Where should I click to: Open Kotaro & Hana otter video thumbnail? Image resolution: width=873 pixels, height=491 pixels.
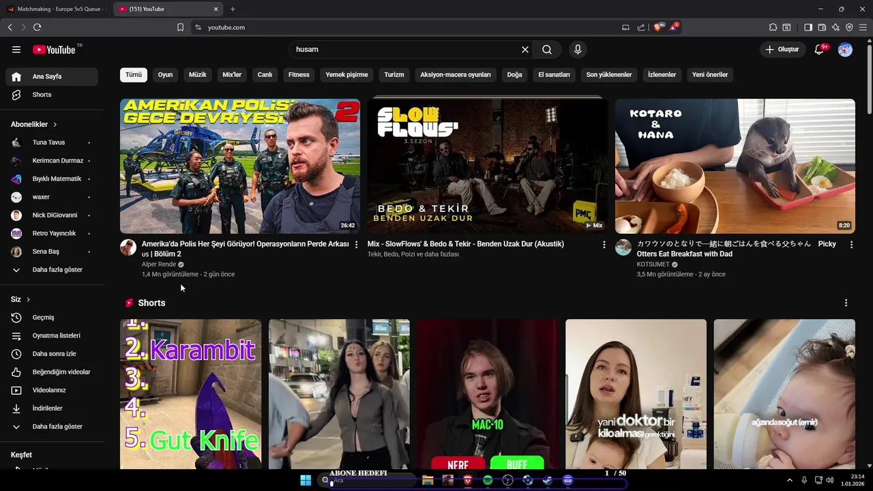tap(735, 166)
